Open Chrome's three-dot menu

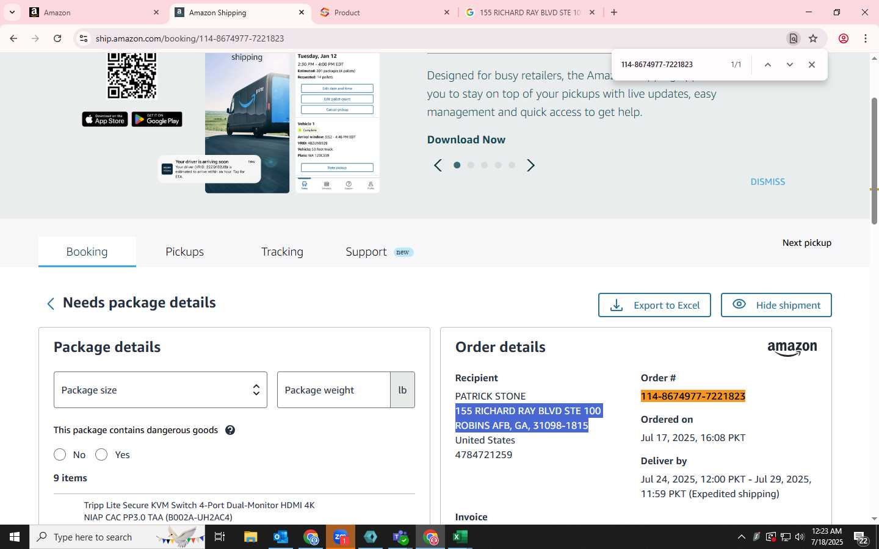(x=866, y=38)
